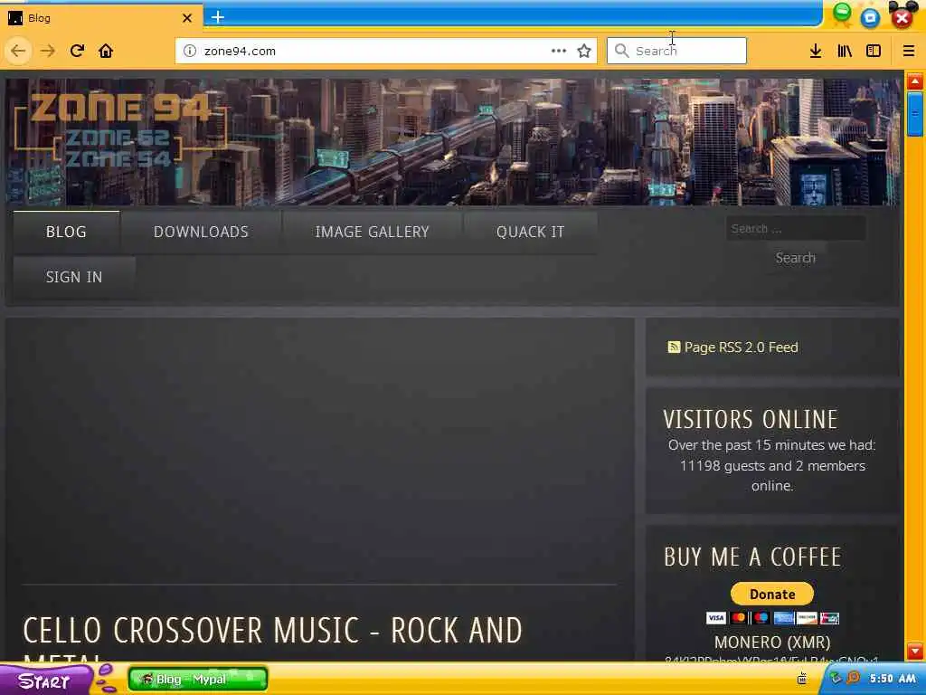Open the Start menu
Screen dimensions: 926x695
[x=44, y=681]
